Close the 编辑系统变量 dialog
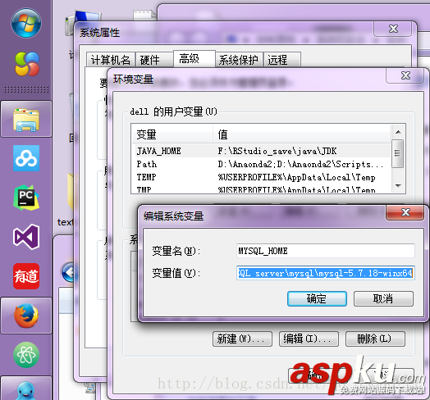The image size is (430, 400). [405, 212]
